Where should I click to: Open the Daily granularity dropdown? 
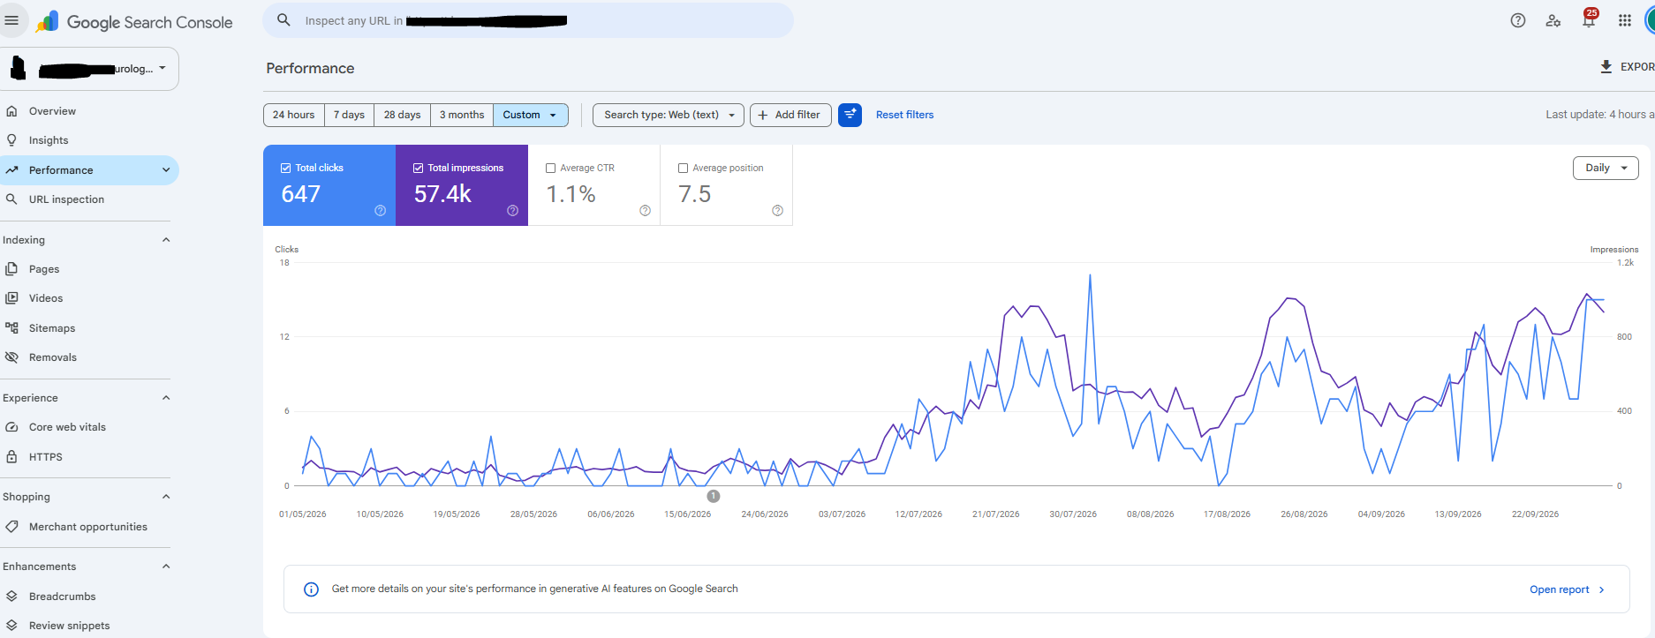[x=1606, y=168]
